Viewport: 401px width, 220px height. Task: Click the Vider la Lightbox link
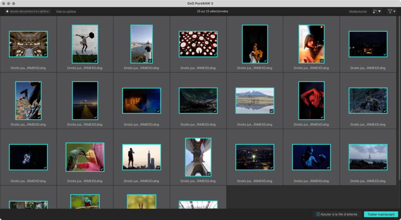pos(66,11)
